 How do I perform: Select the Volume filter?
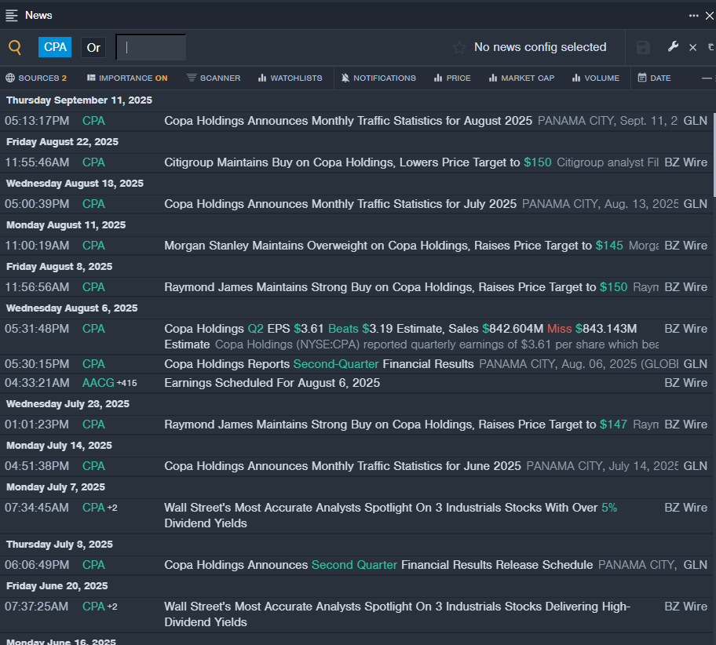click(596, 78)
